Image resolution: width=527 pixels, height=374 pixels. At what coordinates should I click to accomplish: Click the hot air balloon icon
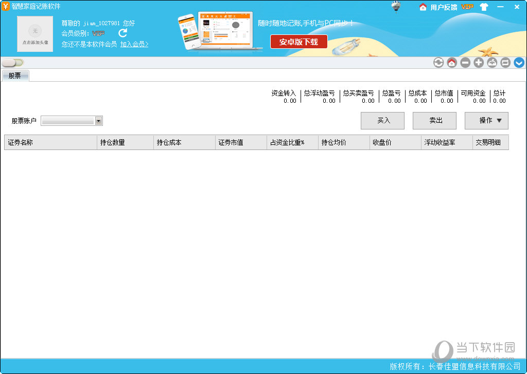point(396,6)
